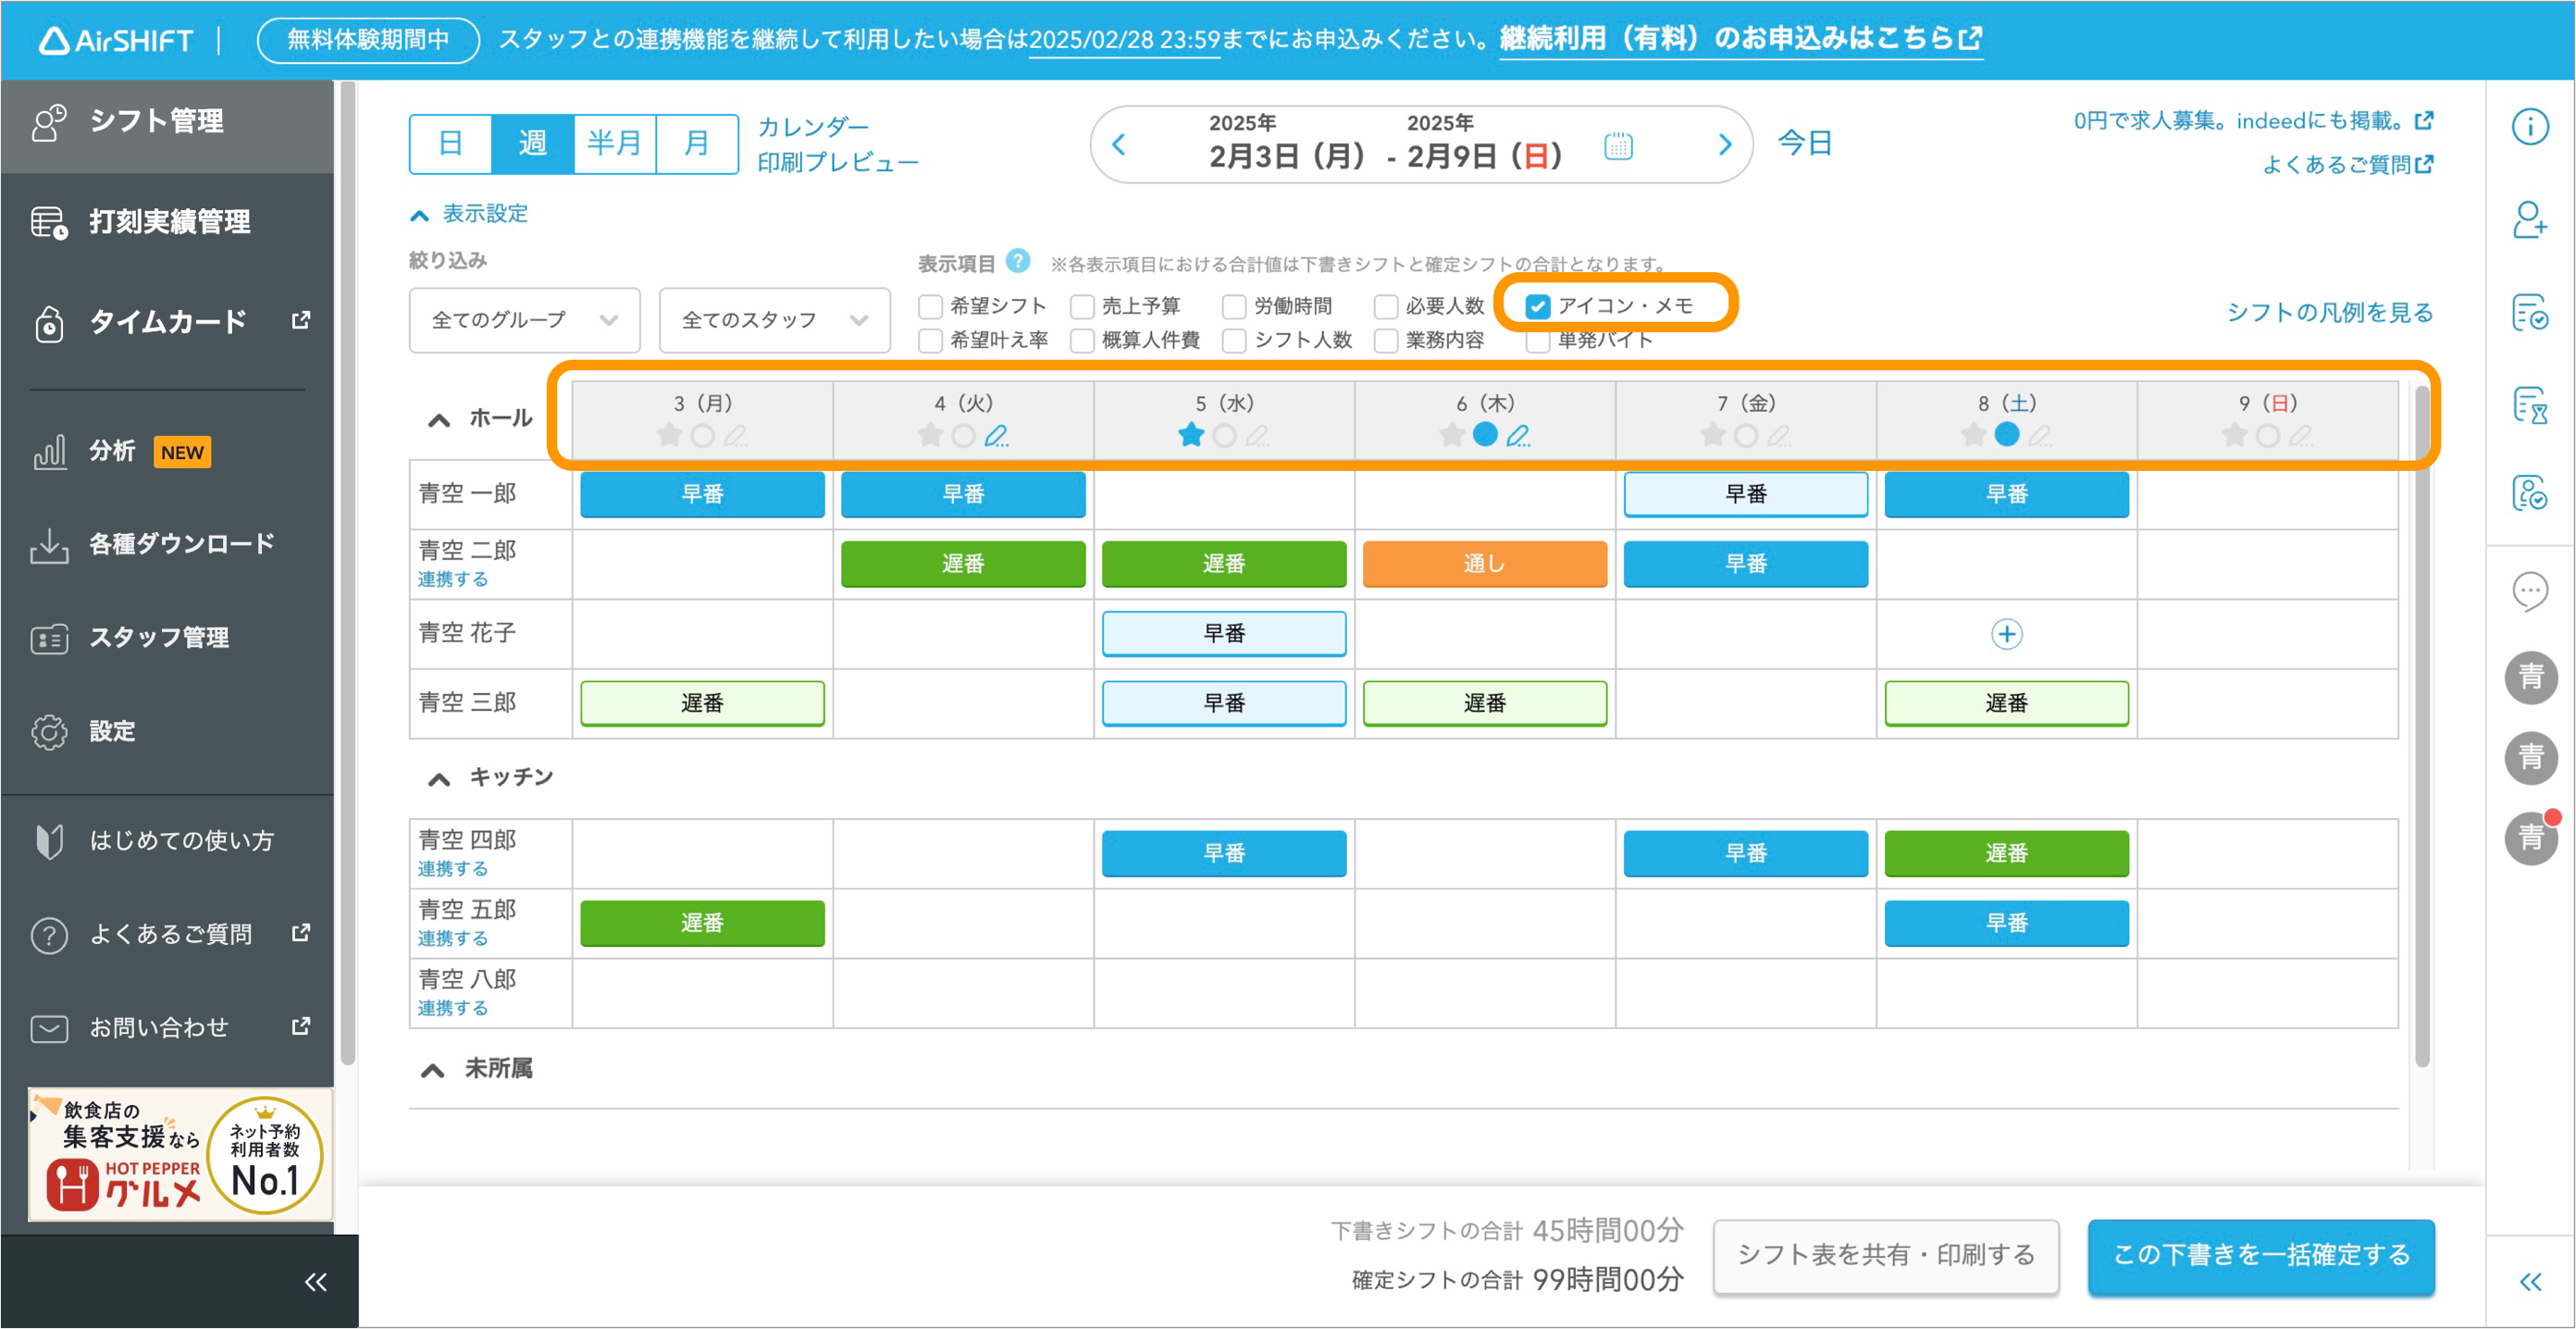Open the shift list check icon in right panel
The image size is (2576, 1329).
tap(2530, 312)
